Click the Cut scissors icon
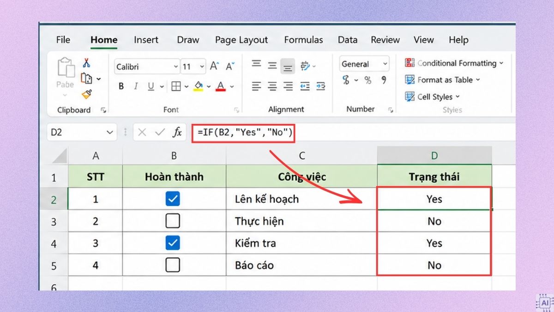The image size is (554, 312). [x=86, y=63]
